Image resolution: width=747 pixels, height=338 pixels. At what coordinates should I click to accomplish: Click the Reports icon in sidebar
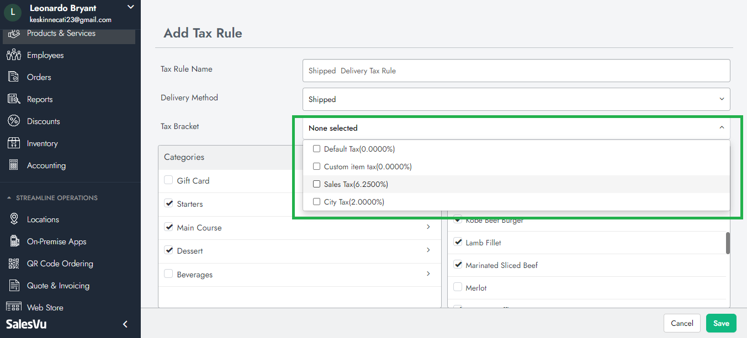coord(14,99)
